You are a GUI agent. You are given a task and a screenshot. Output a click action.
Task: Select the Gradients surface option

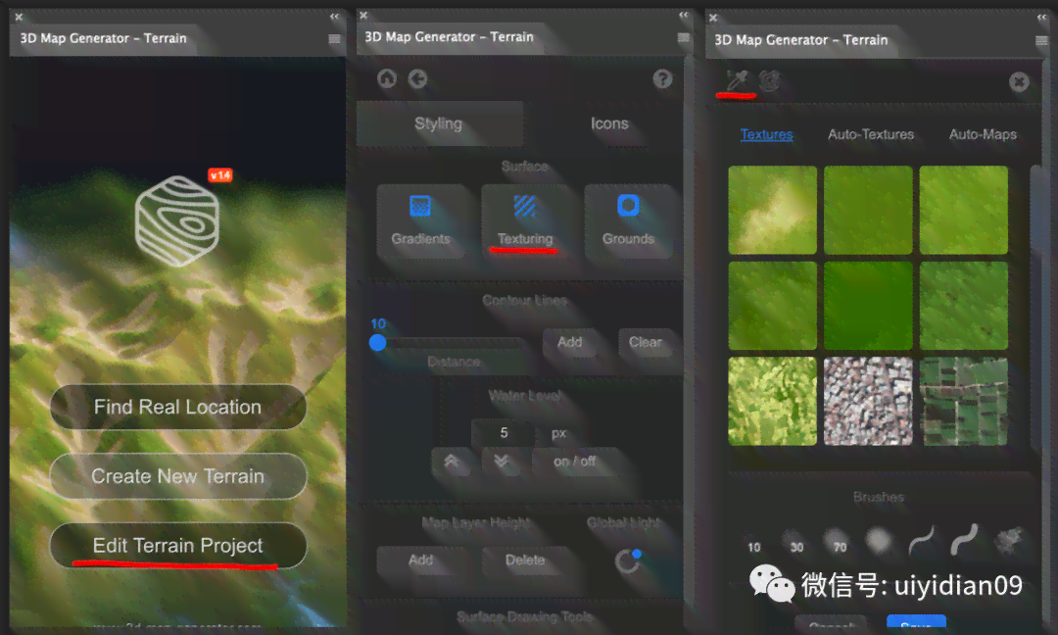(420, 221)
